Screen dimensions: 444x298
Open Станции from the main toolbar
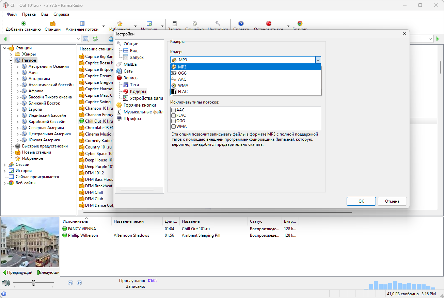(x=52, y=23)
